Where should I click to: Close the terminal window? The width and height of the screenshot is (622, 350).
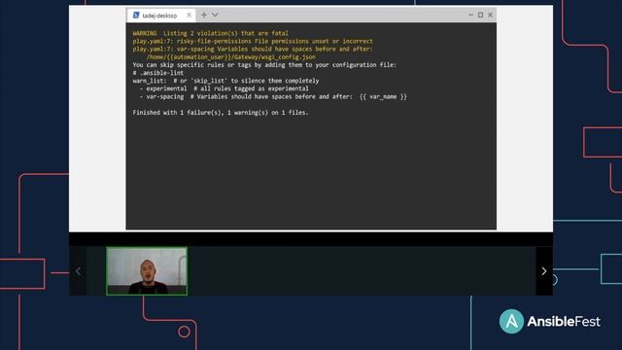(490, 16)
